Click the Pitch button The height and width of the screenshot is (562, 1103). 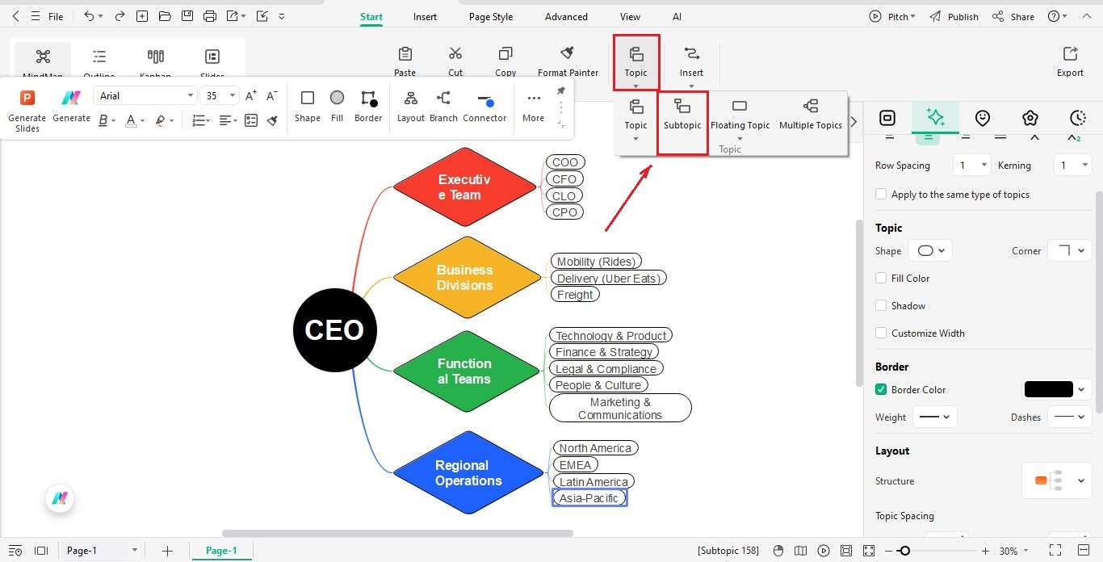[891, 16]
